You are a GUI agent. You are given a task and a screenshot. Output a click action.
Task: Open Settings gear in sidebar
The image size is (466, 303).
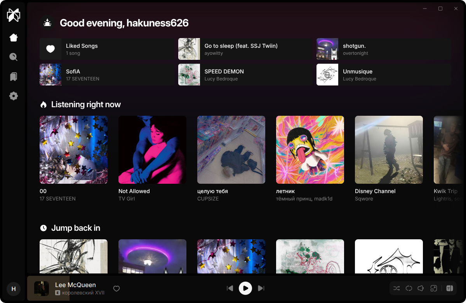point(14,96)
